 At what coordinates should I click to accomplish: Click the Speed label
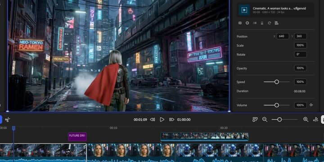click(x=241, y=82)
